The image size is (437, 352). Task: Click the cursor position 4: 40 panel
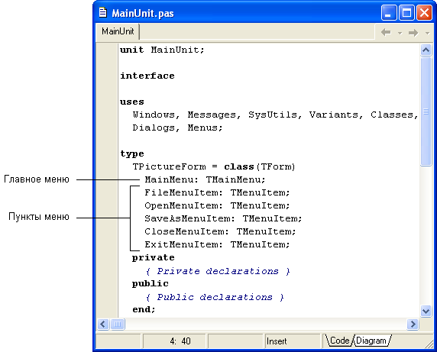174,341
